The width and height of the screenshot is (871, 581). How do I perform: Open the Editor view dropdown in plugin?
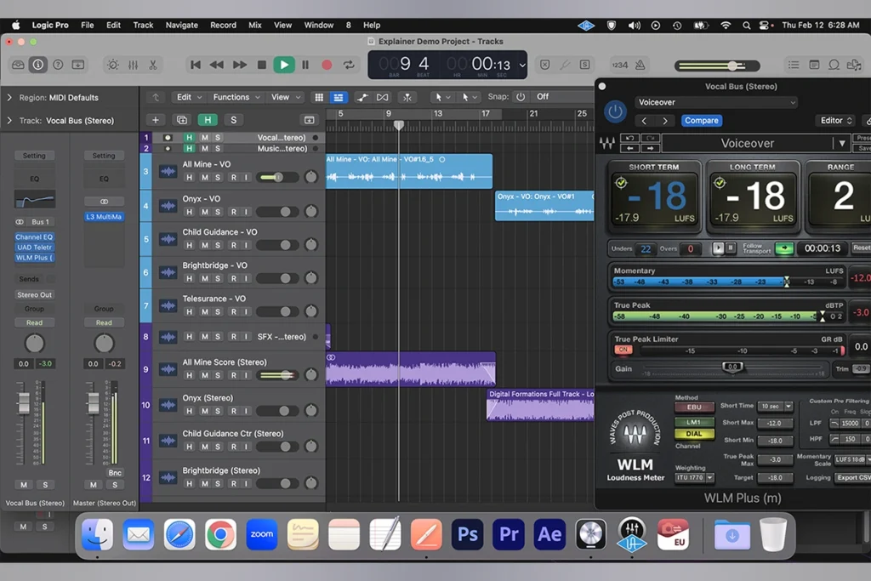coord(836,121)
